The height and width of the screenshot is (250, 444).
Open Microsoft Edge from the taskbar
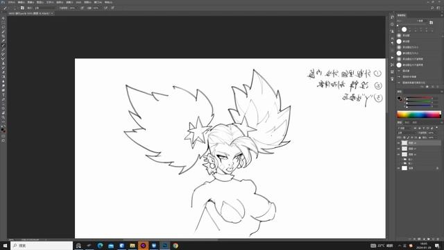coord(100,245)
